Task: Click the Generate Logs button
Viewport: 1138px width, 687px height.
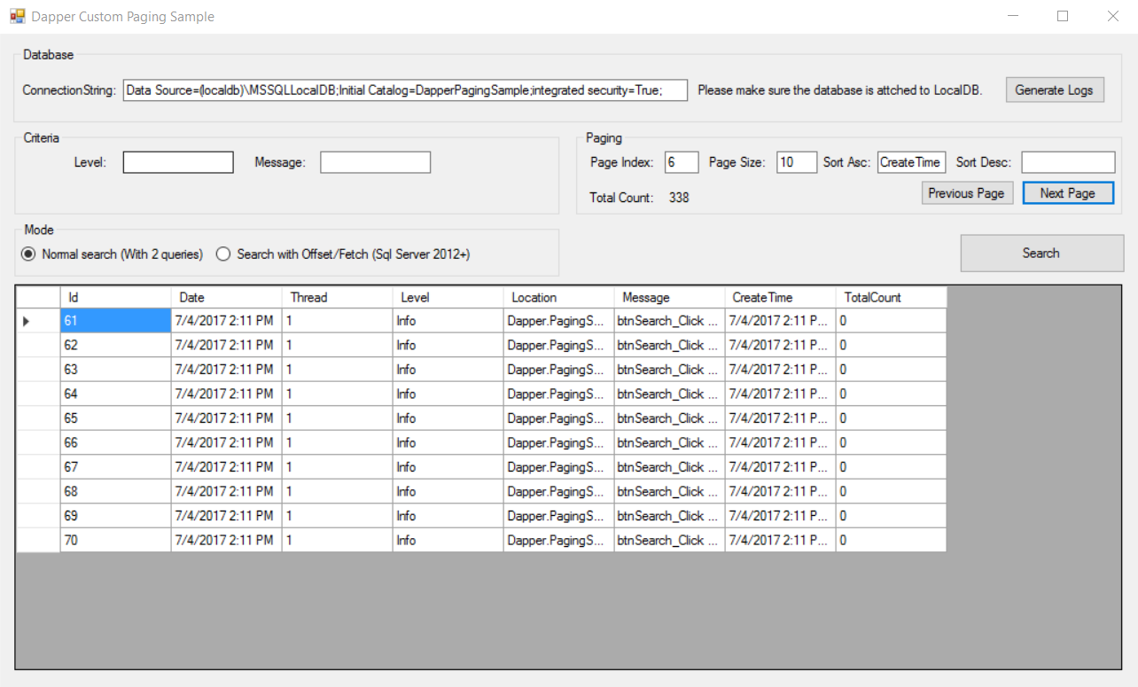Action: [1054, 90]
